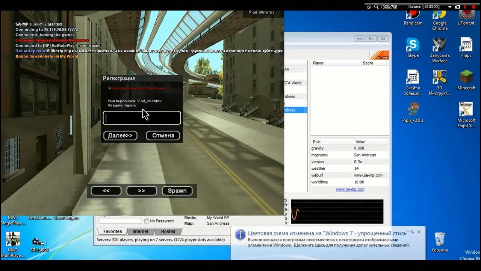Viewport: 481px width, 271px height.
Task: Click the MW3 SinglePlayer desktop label
Action: 13,221
